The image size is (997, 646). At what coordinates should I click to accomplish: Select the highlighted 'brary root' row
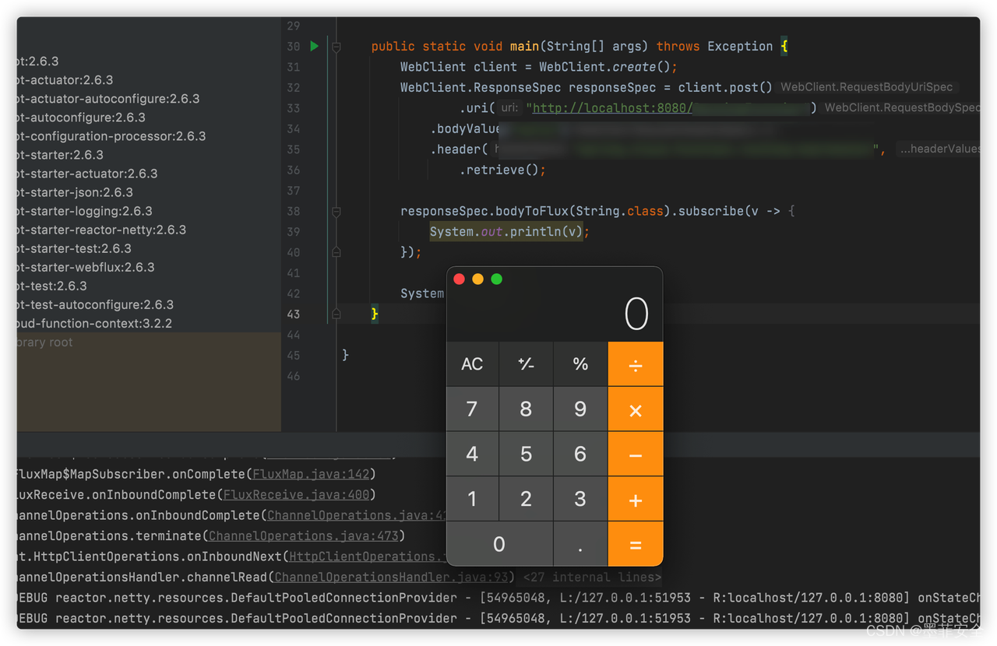tap(149, 342)
